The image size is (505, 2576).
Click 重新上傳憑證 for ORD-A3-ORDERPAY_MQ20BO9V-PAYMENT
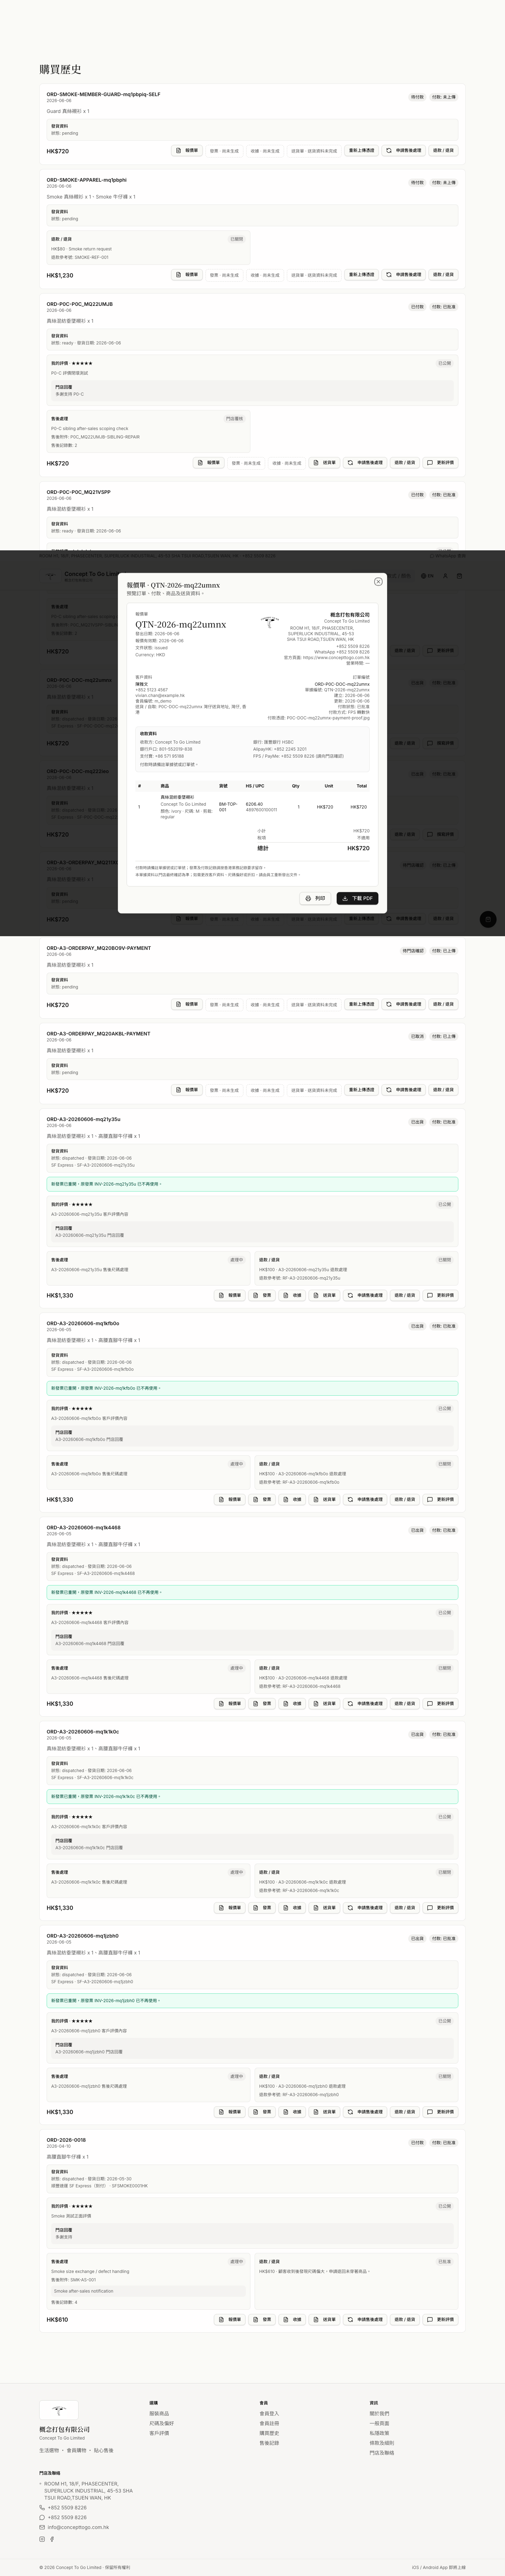[x=362, y=1004]
